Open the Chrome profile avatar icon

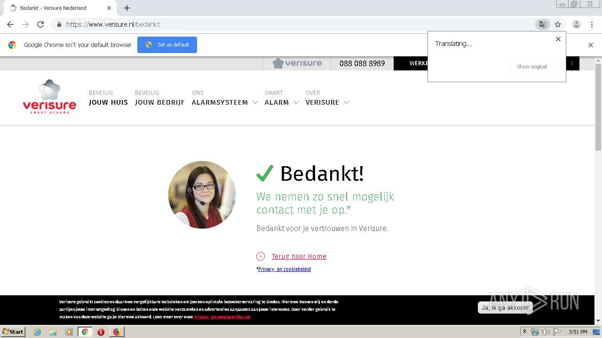577,24
